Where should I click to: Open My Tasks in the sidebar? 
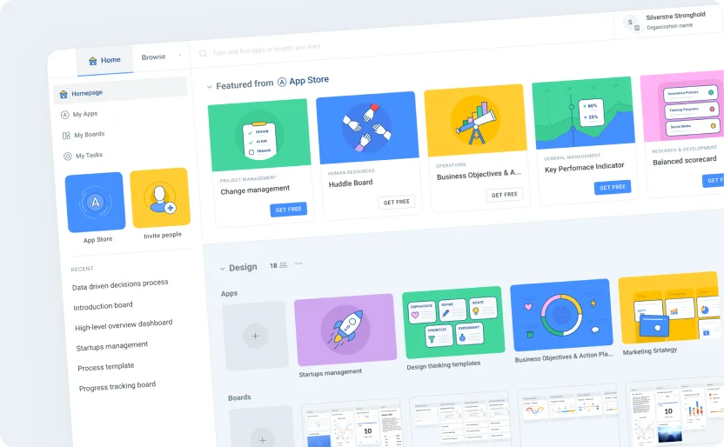tap(87, 156)
